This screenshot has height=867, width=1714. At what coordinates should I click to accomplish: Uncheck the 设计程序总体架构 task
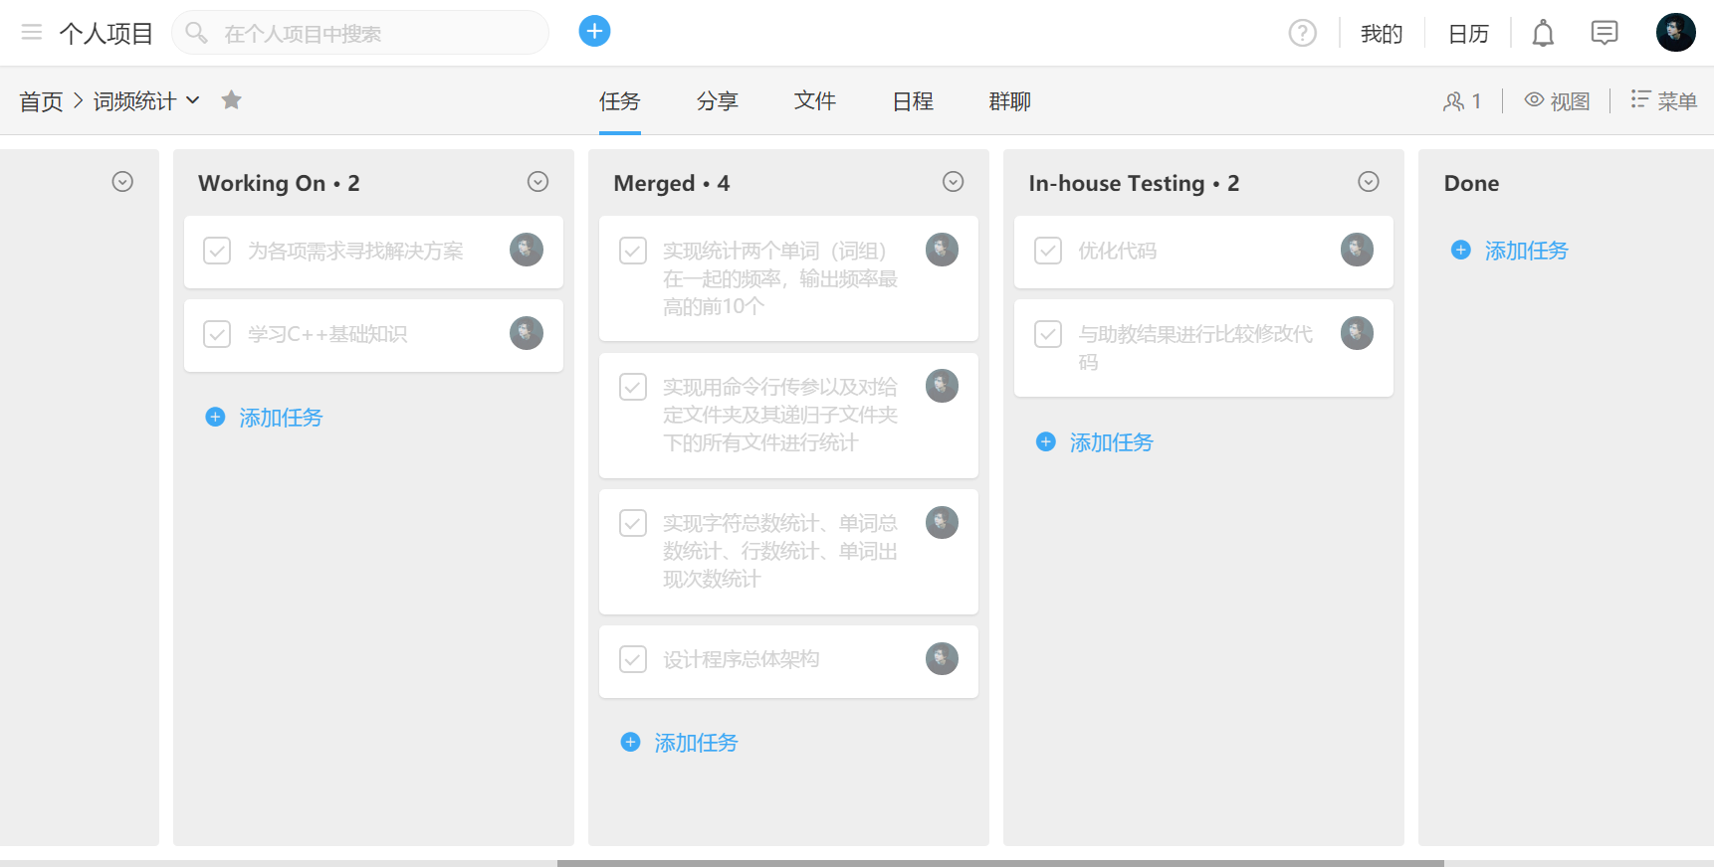633,659
